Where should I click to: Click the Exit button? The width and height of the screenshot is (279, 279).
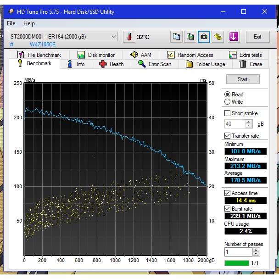[257, 37]
